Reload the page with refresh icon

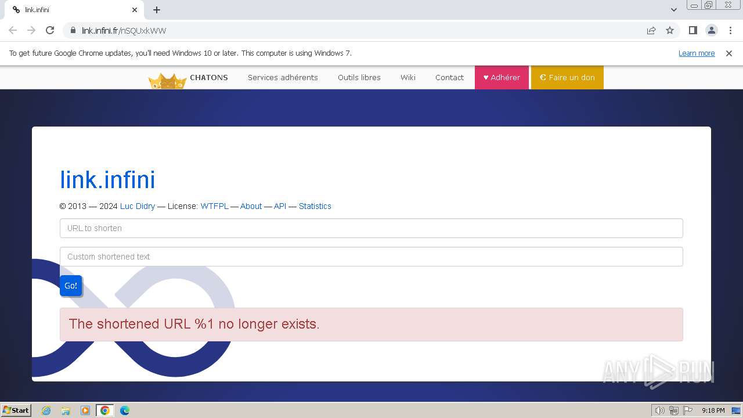coord(50,30)
